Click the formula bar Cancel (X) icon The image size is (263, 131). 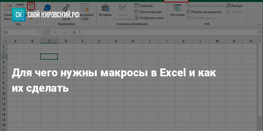click(55, 32)
